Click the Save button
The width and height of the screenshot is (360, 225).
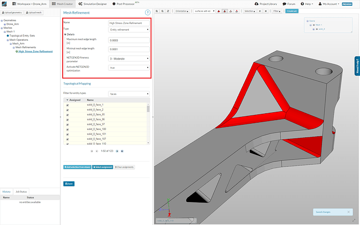click(69, 184)
